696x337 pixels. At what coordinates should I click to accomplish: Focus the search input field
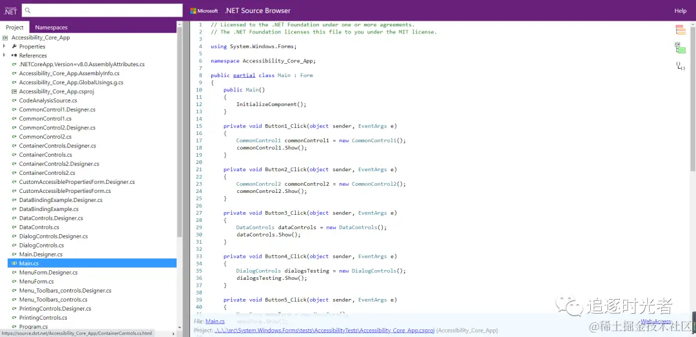pyautogui.click(x=102, y=10)
